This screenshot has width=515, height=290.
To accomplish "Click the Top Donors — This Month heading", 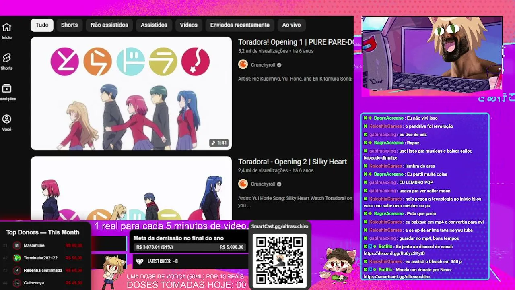I will 43,232.
